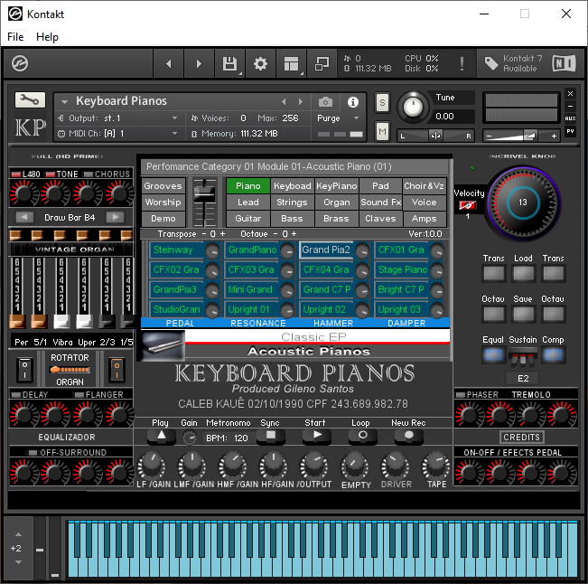Minimize instrument header with minus button
Image resolution: width=588 pixels, height=584 pixels.
point(570,106)
